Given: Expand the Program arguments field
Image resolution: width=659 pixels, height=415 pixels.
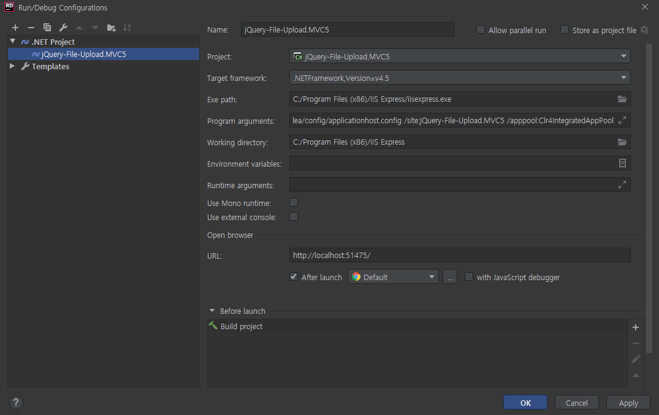Looking at the screenshot, I should [x=622, y=120].
